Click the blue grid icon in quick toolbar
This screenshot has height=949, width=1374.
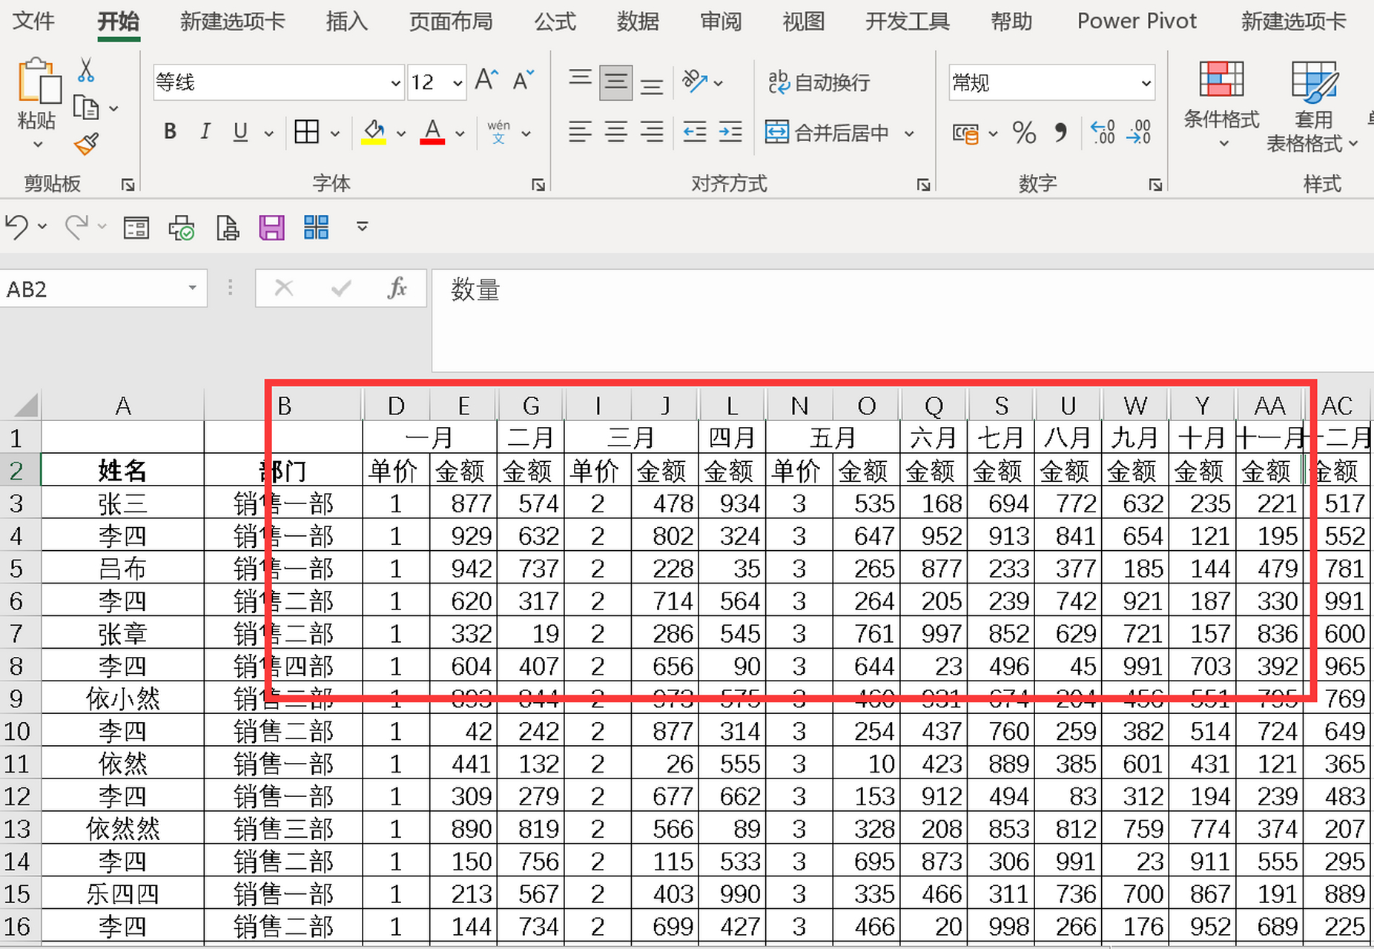point(317,228)
